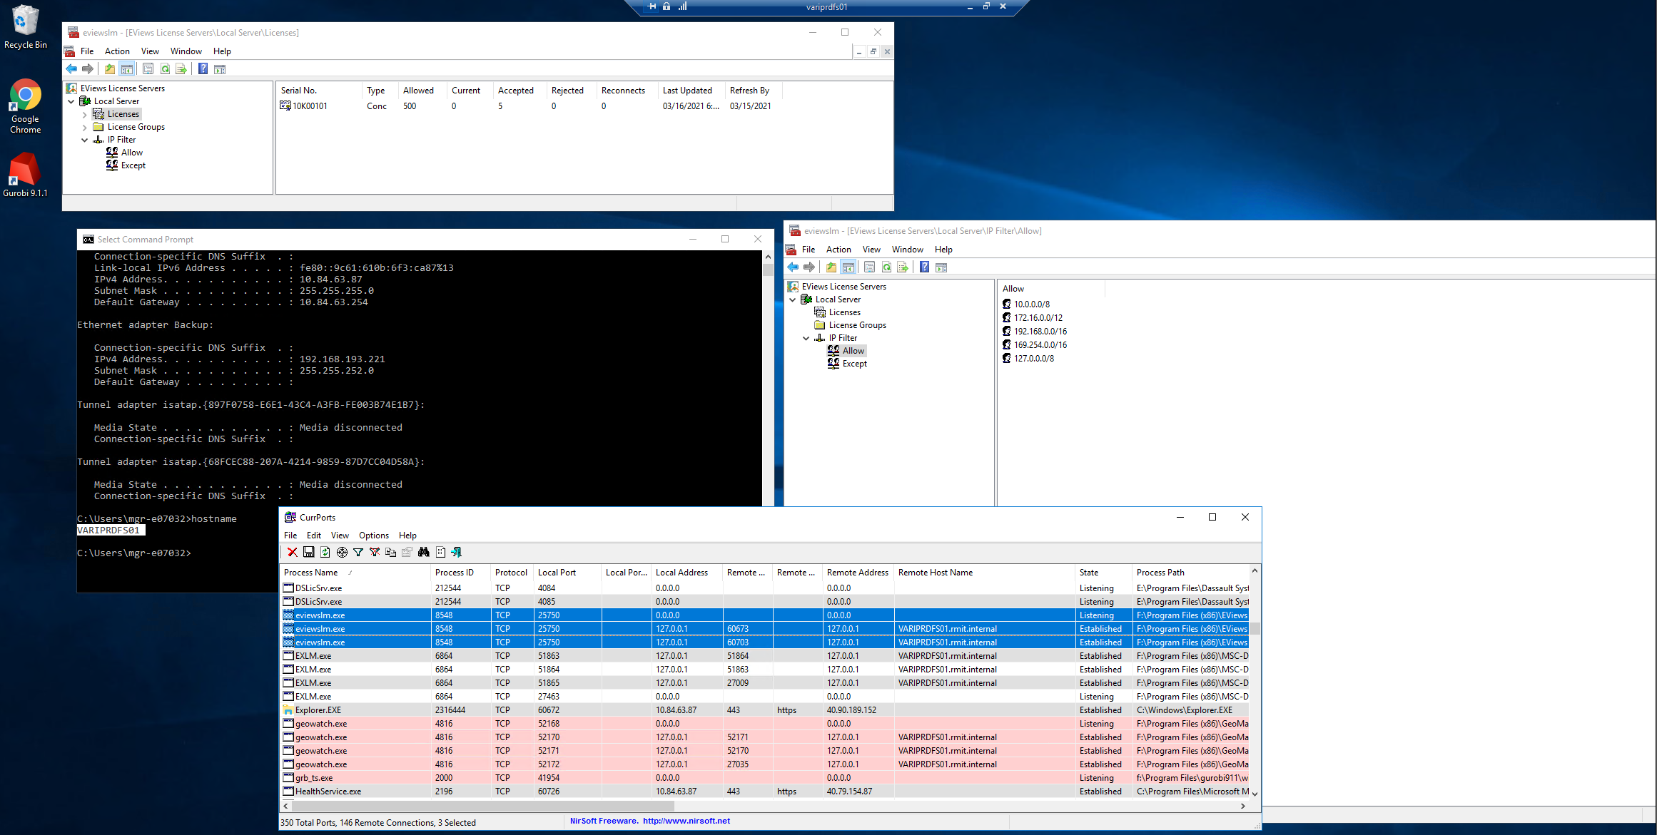Sort CurrPorts list by Local Port column
Viewport: 1657px width, 835px height.
[x=567, y=573]
